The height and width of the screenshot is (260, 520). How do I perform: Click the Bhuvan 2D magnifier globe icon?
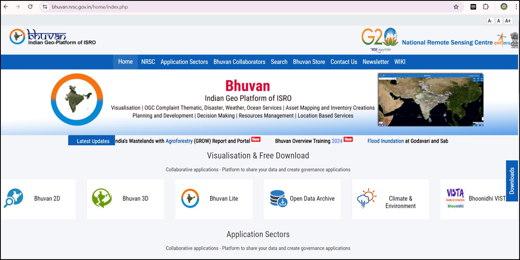pyautogui.click(x=14, y=198)
